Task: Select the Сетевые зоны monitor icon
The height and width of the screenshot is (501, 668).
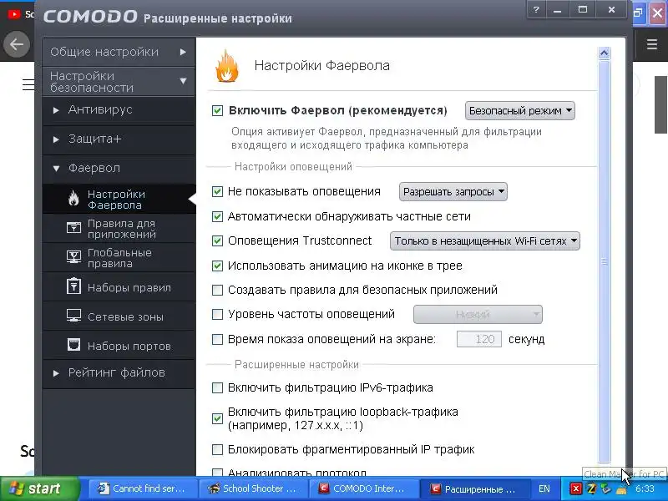Action: pyautogui.click(x=73, y=316)
